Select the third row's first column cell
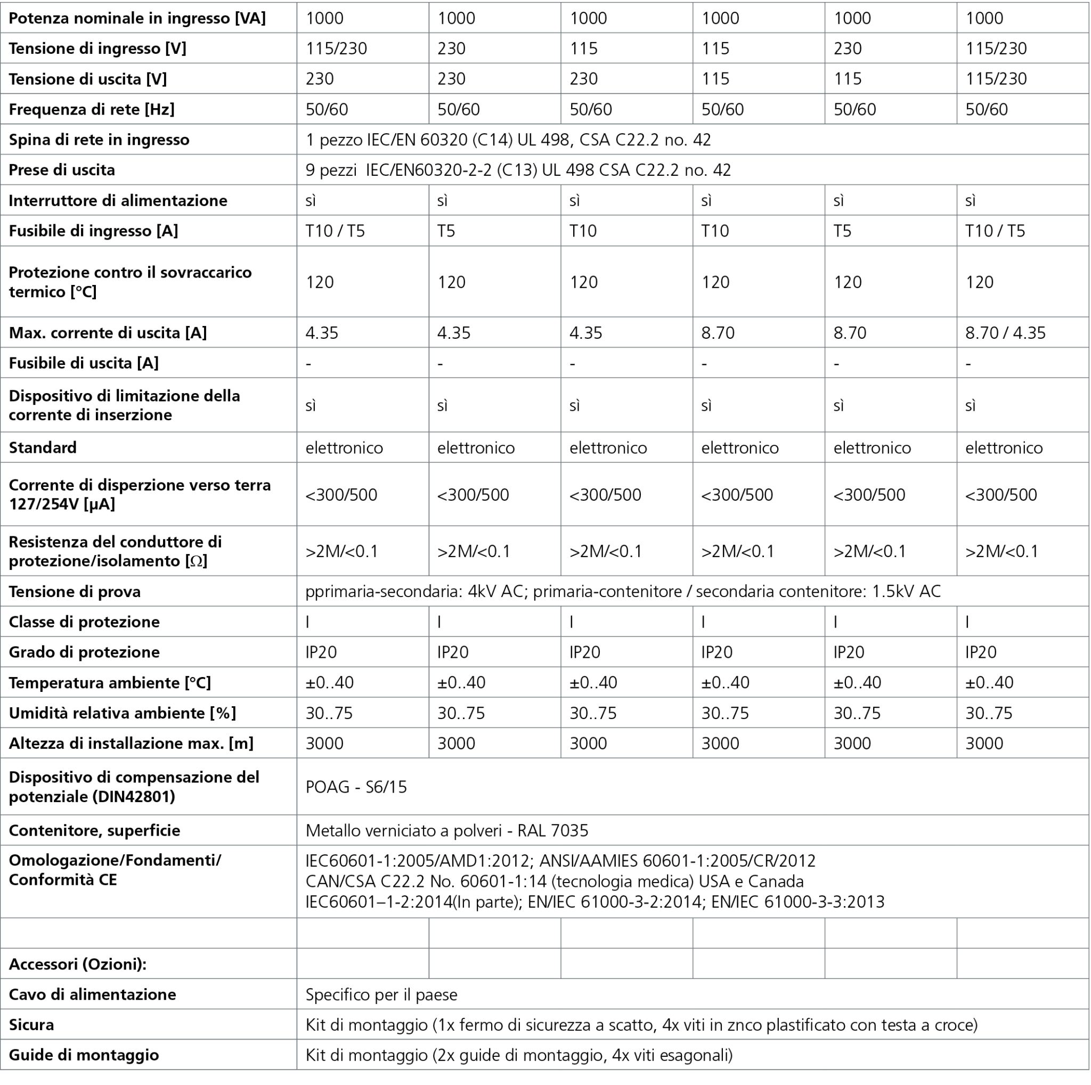Viewport: 1091px width, 1085px height. pyautogui.click(x=149, y=78)
